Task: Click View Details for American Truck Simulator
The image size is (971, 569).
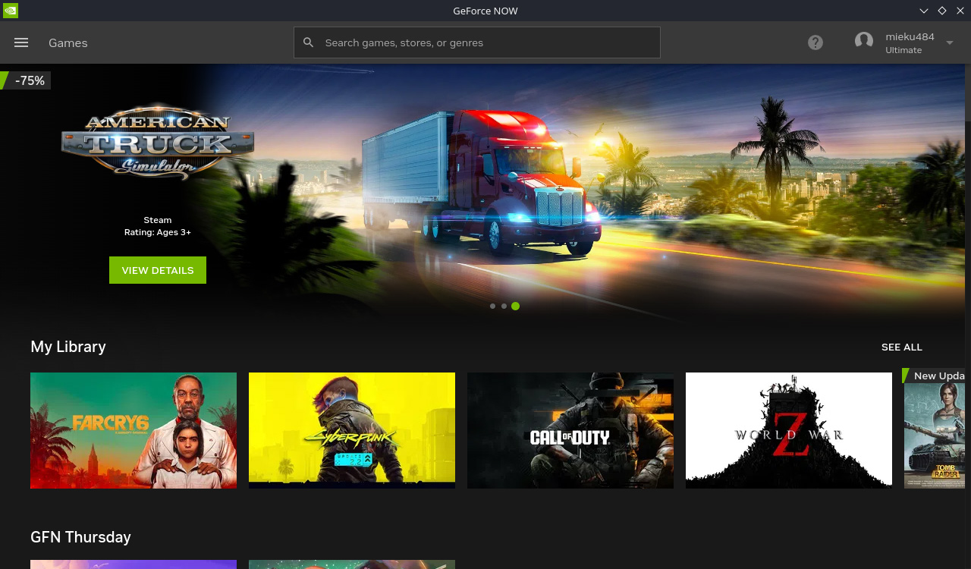Action: pyautogui.click(x=158, y=270)
